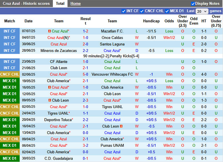Click MEX D1 league label for 19/05/25
The image size is (223, 162).
click(x=10, y=81)
